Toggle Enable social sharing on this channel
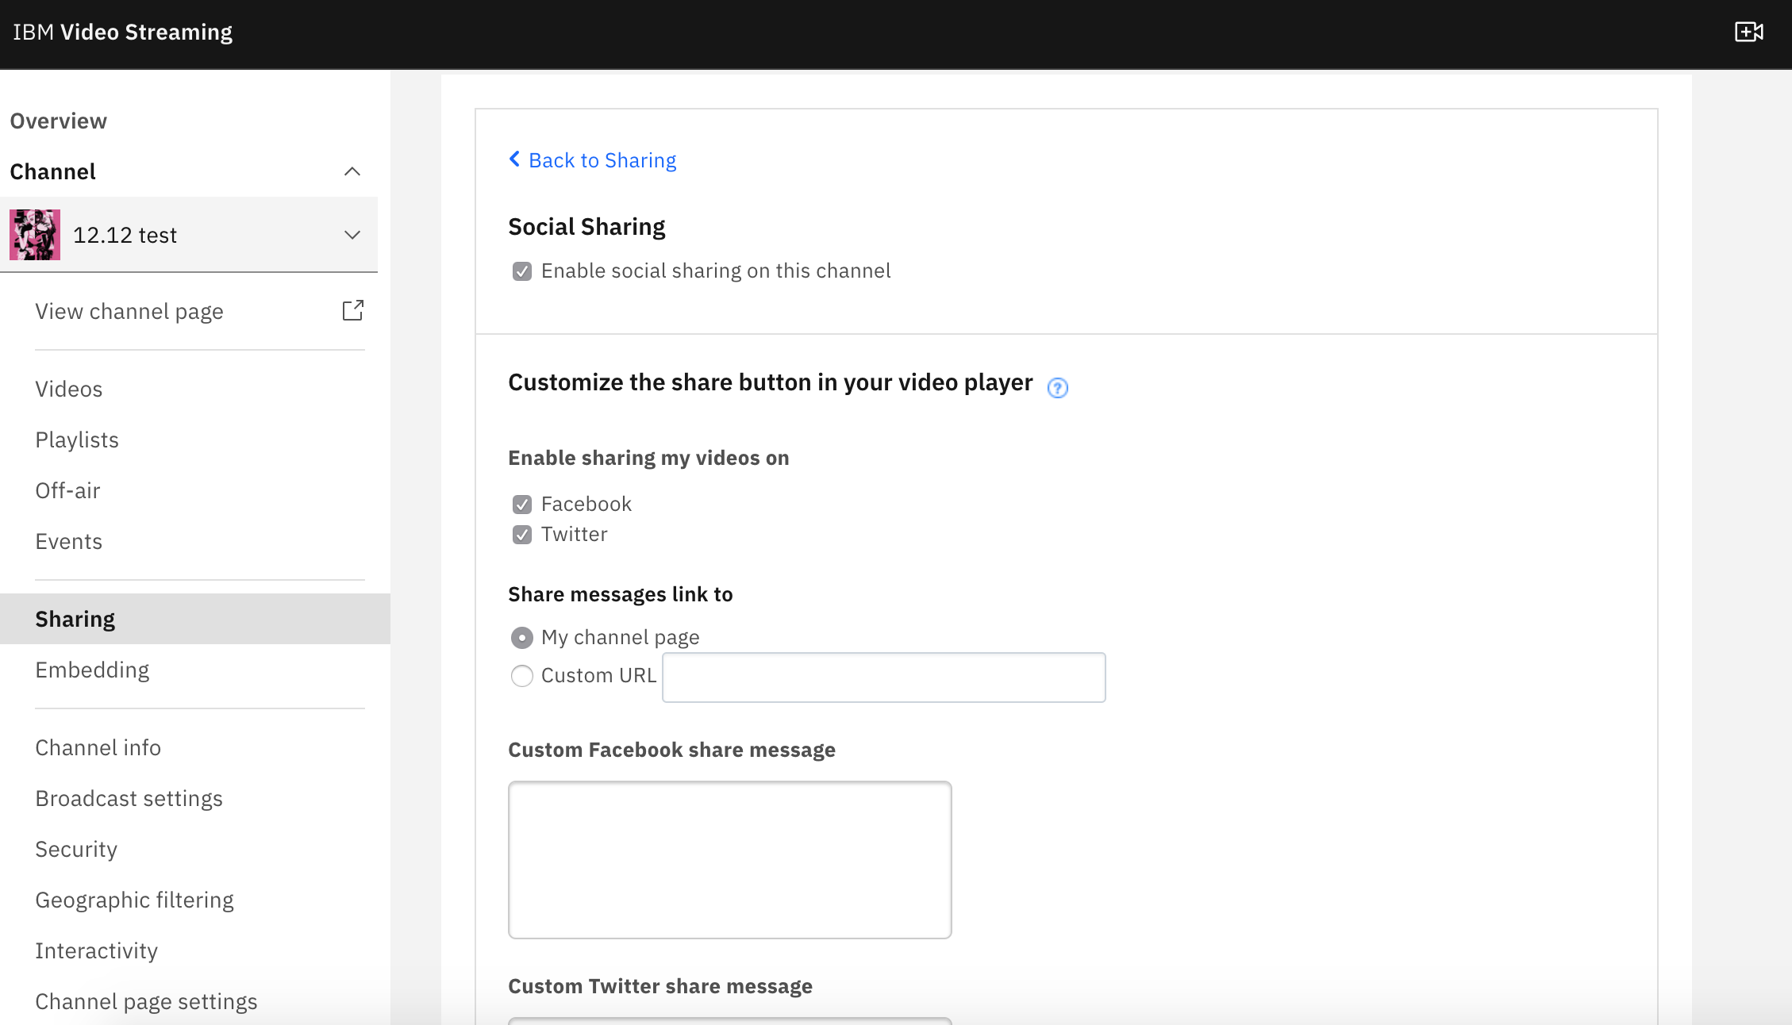Screen dimensions: 1792x1025 click(521, 271)
